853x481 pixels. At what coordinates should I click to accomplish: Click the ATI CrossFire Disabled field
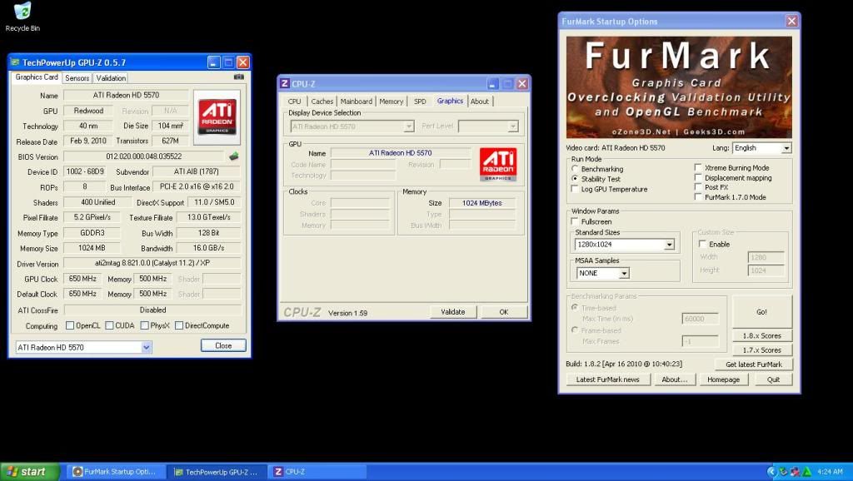(x=152, y=310)
